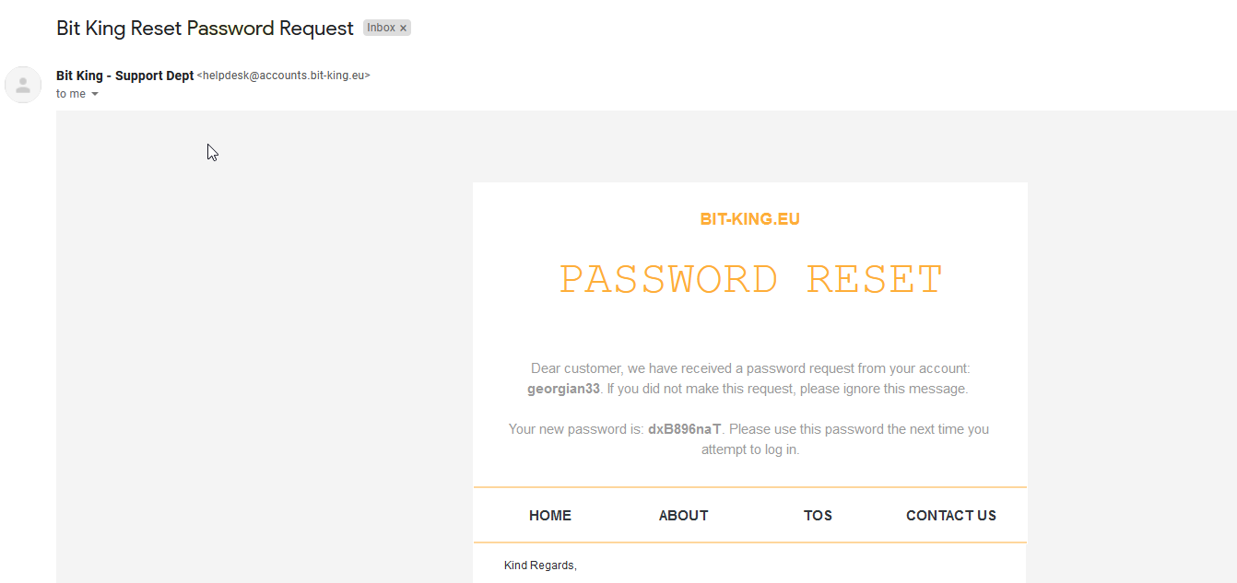Click the PASSWORD RESET heading

click(750, 279)
